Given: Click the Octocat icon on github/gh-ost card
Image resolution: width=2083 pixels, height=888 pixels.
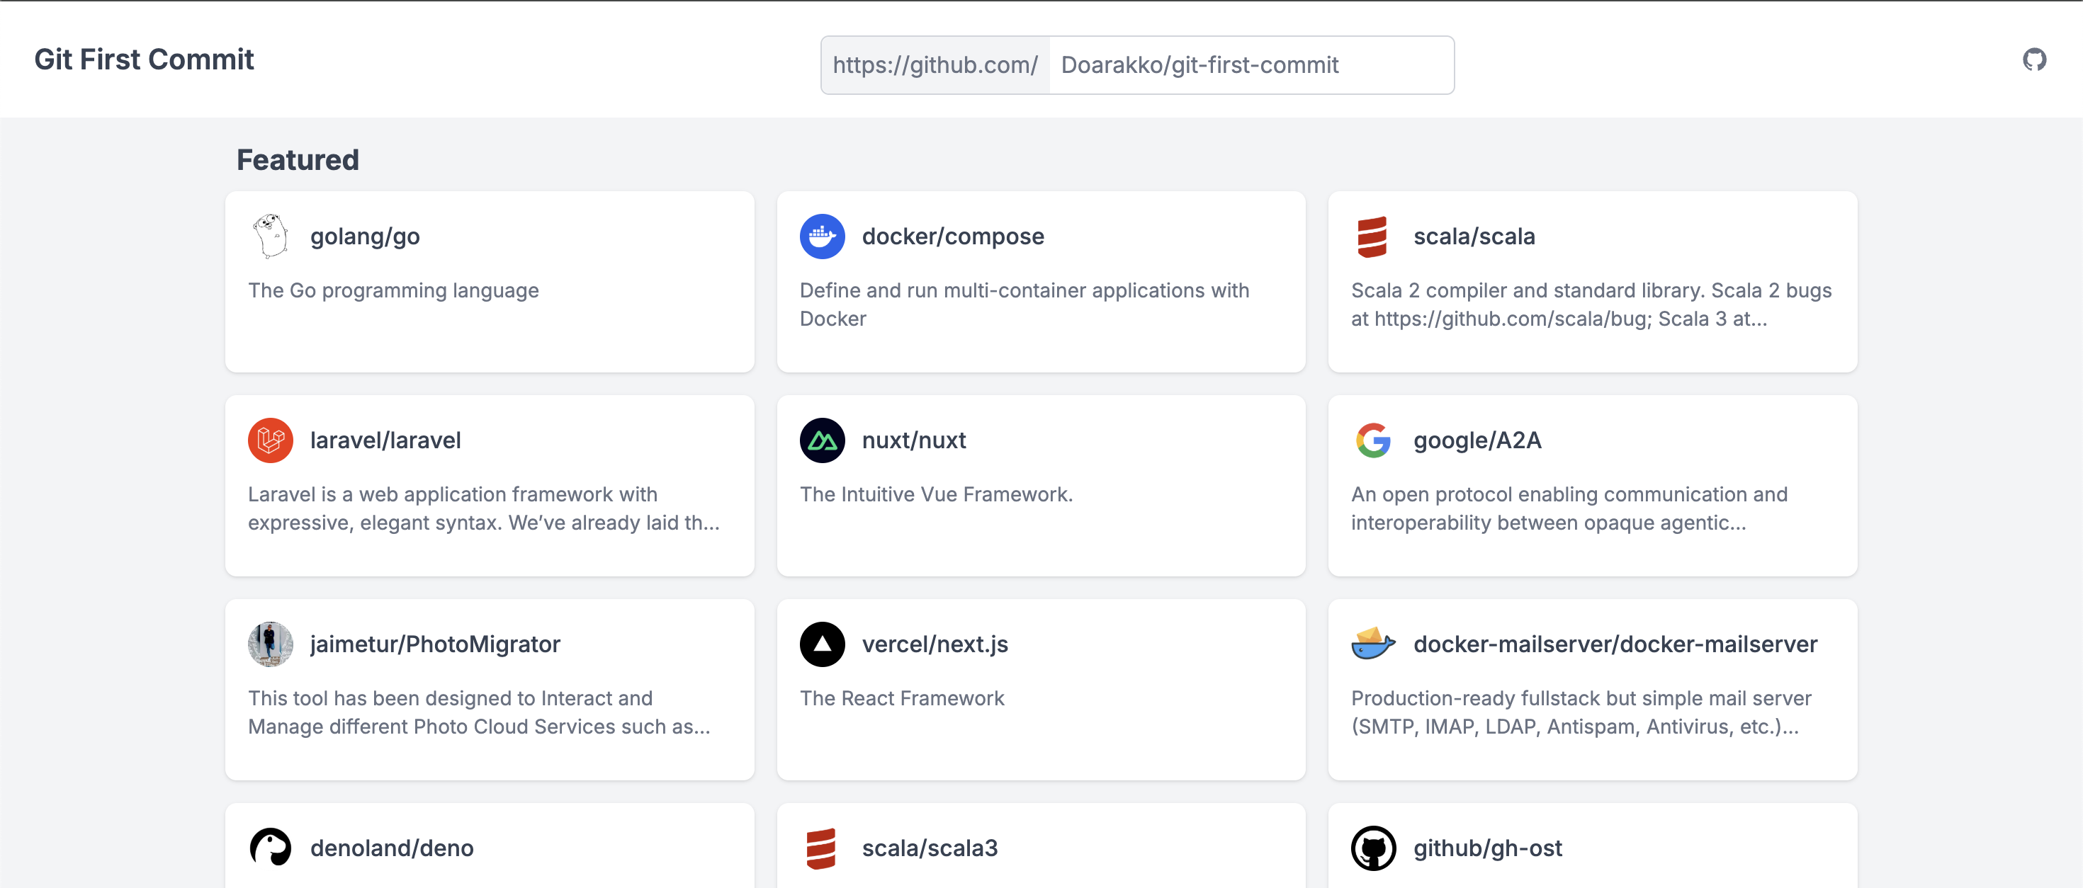Looking at the screenshot, I should click(x=1374, y=848).
